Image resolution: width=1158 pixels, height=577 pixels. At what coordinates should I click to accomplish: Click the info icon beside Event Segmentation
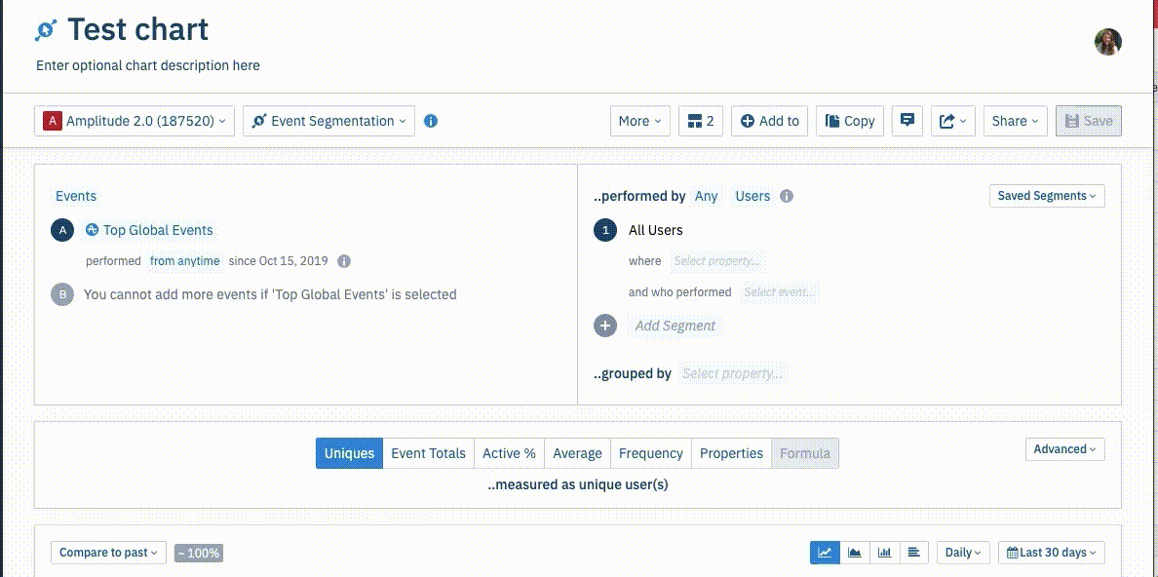point(431,121)
